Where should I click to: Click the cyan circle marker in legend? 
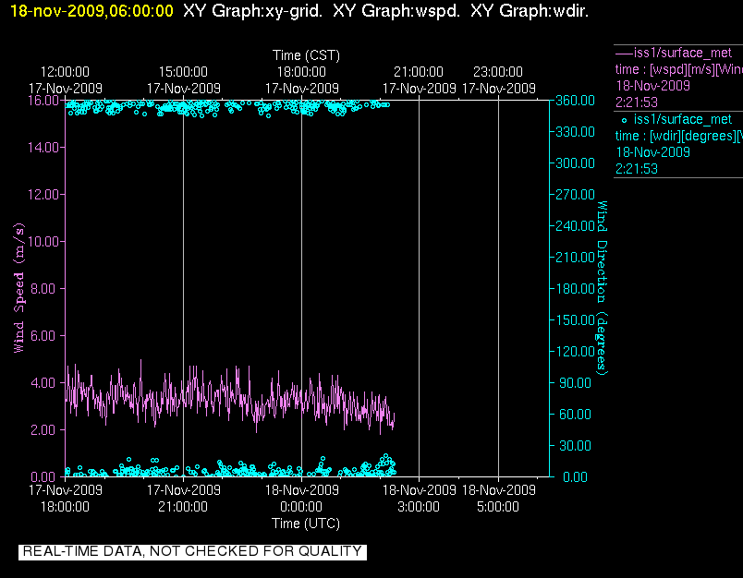(x=624, y=120)
